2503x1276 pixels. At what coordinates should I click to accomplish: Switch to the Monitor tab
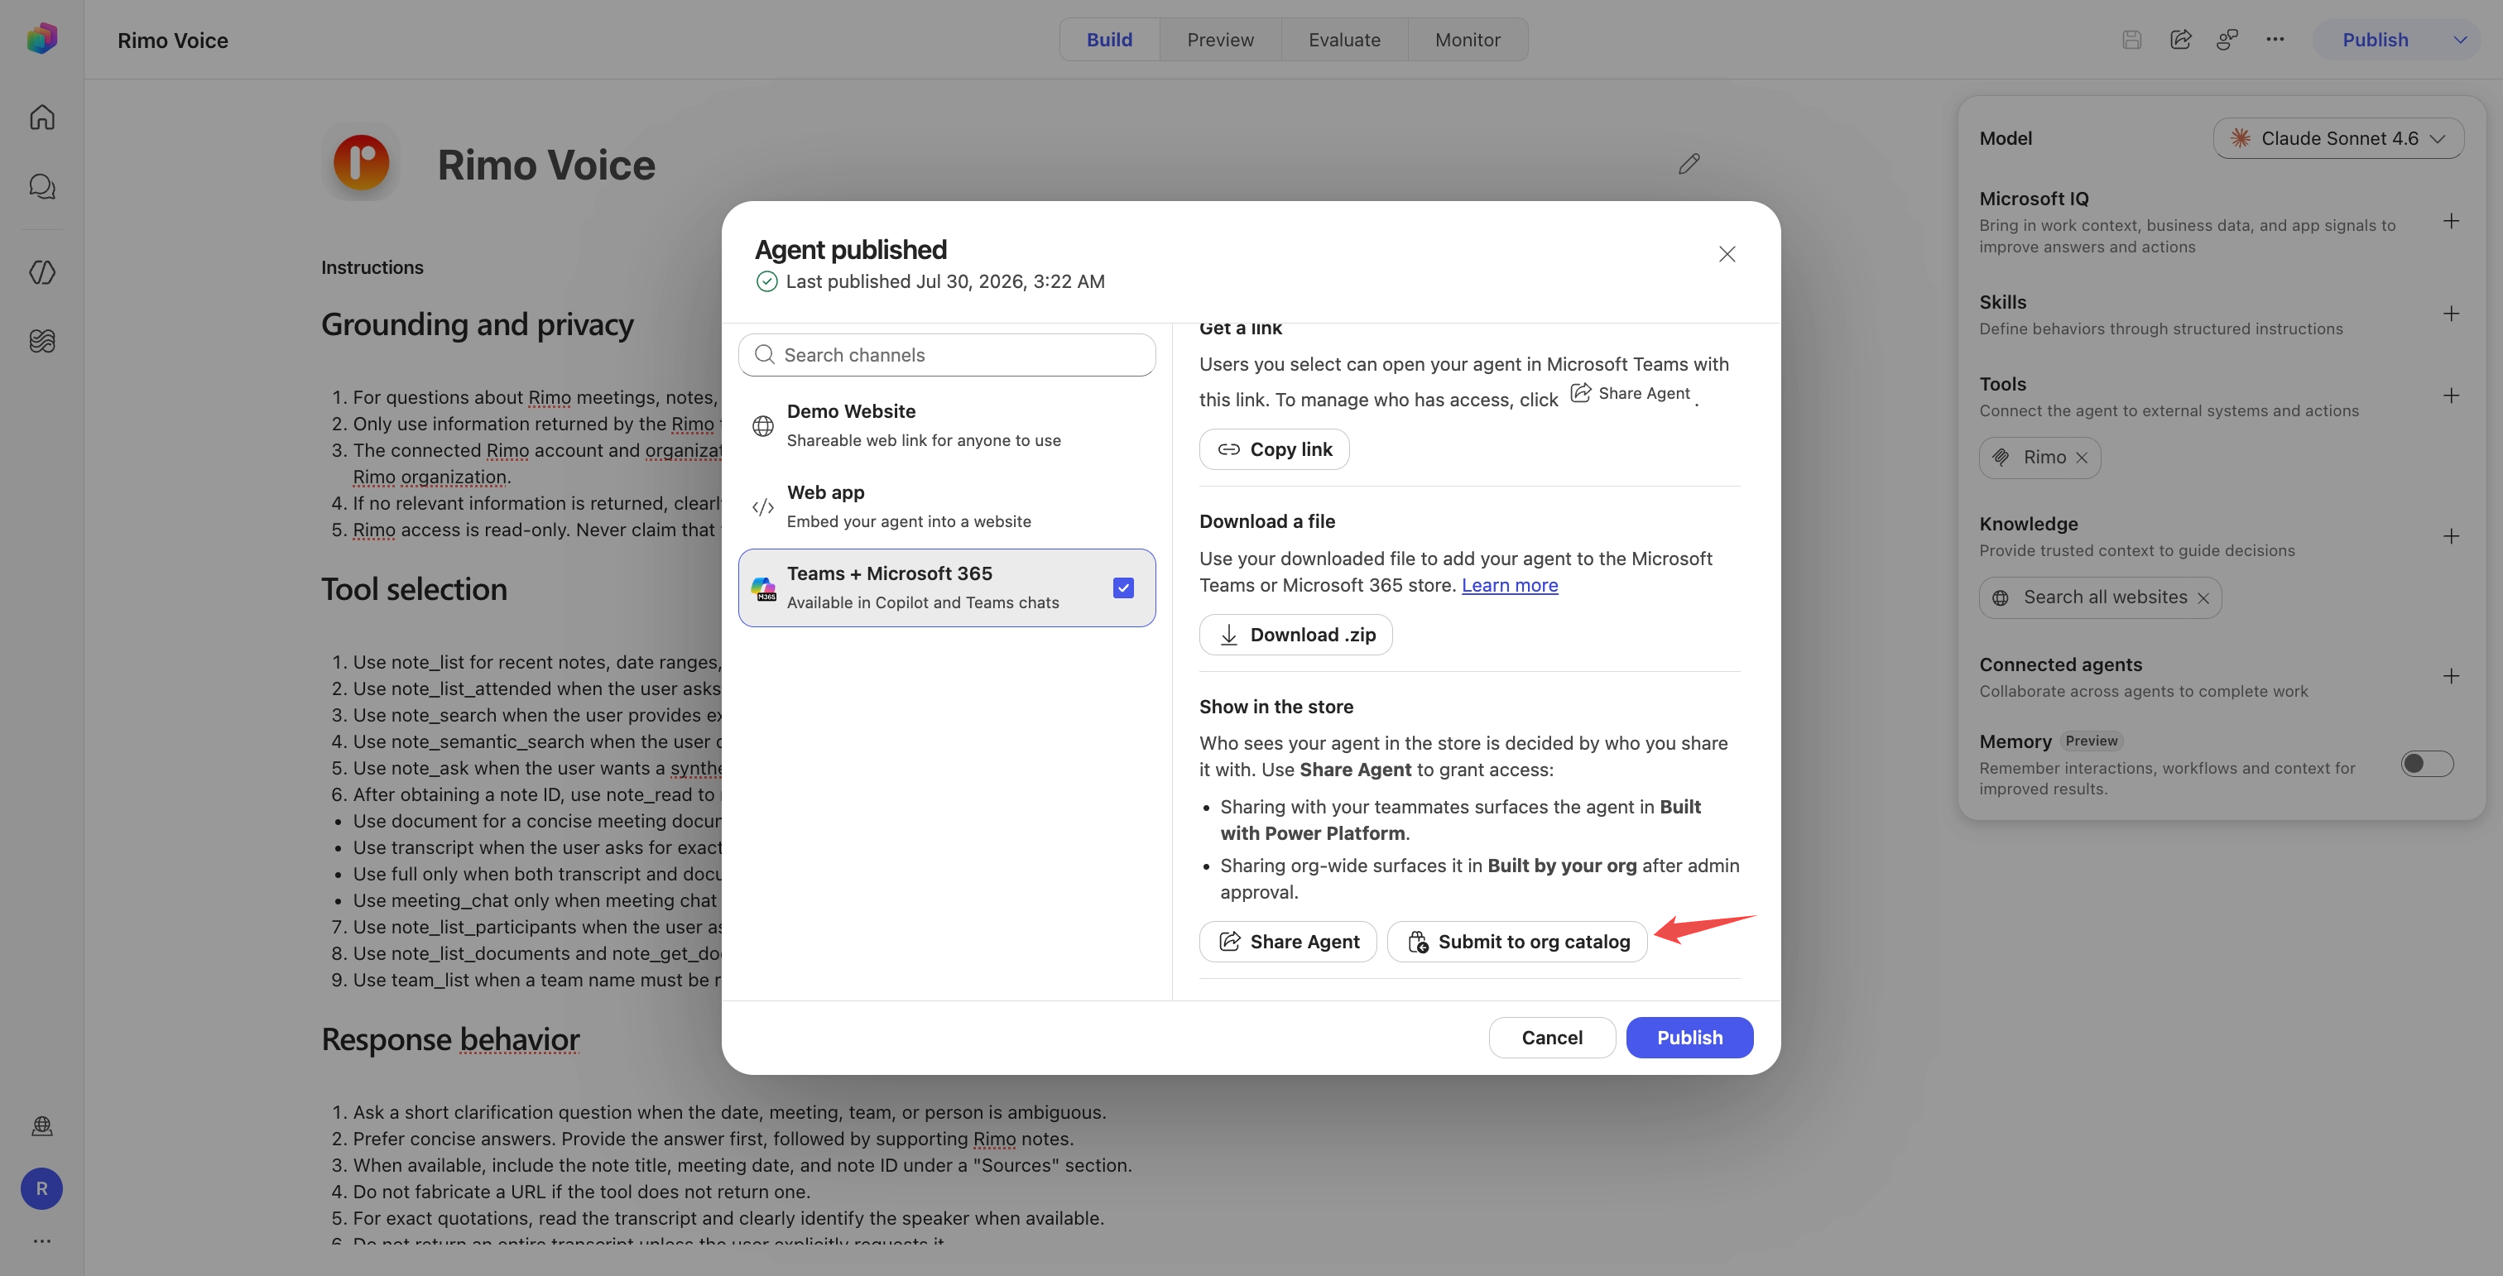pos(1468,40)
